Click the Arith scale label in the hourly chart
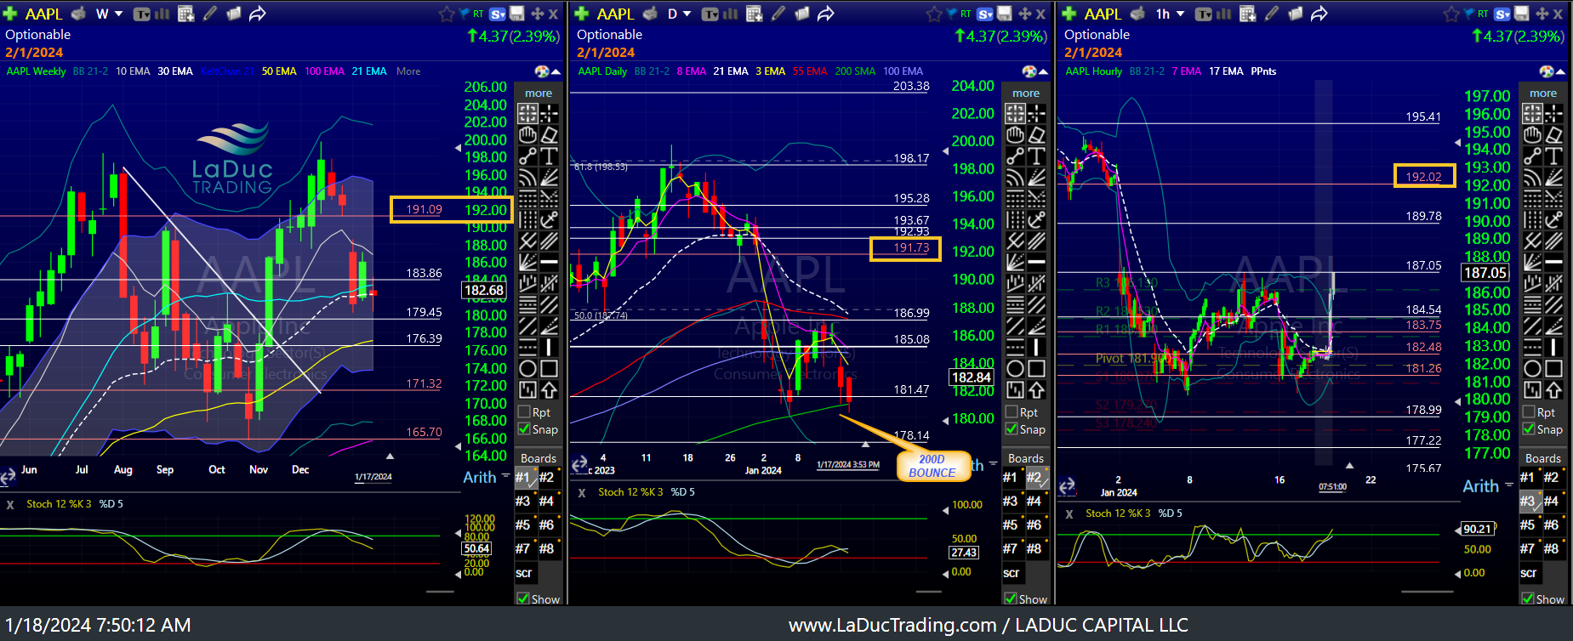1573x641 pixels. point(1480,486)
